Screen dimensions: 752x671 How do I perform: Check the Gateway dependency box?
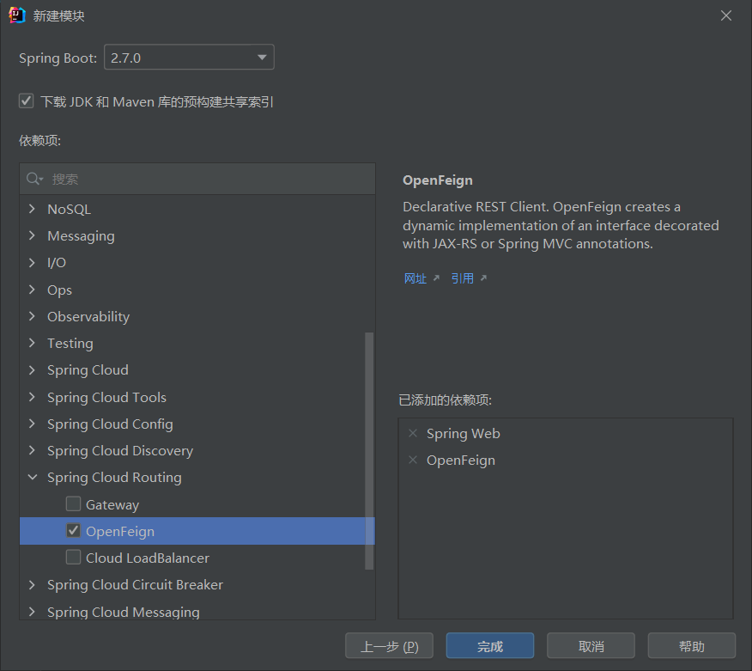(x=73, y=504)
